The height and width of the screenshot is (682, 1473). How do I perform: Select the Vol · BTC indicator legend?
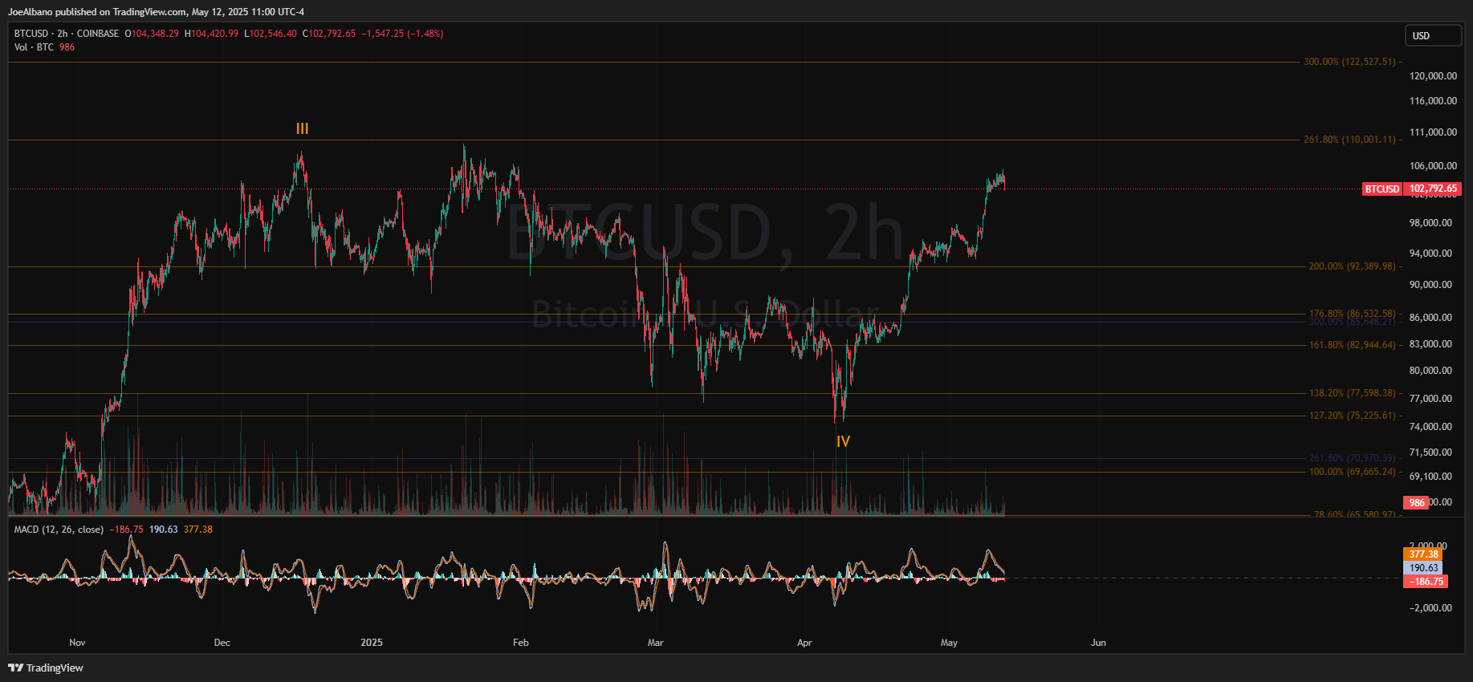tap(34, 47)
